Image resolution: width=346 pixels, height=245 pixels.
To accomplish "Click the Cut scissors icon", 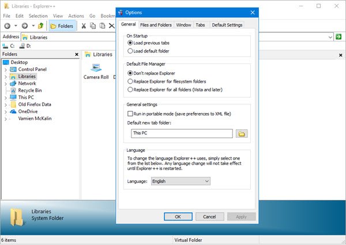I will pyautogui.click(x=84, y=26).
